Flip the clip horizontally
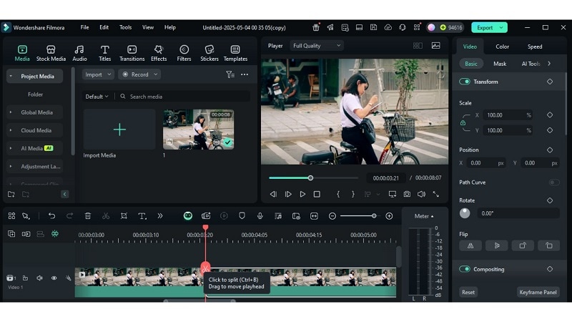 470,245
